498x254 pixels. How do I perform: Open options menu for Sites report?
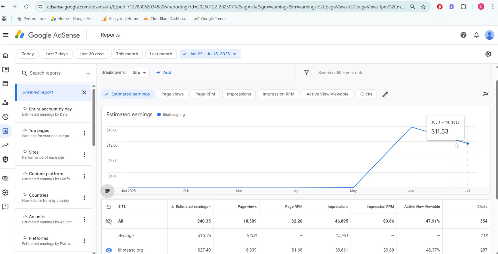click(x=84, y=155)
